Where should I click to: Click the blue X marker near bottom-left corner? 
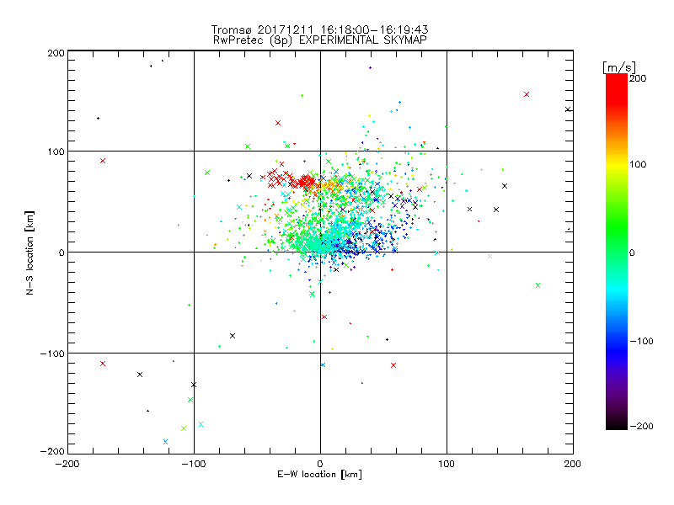point(165,442)
